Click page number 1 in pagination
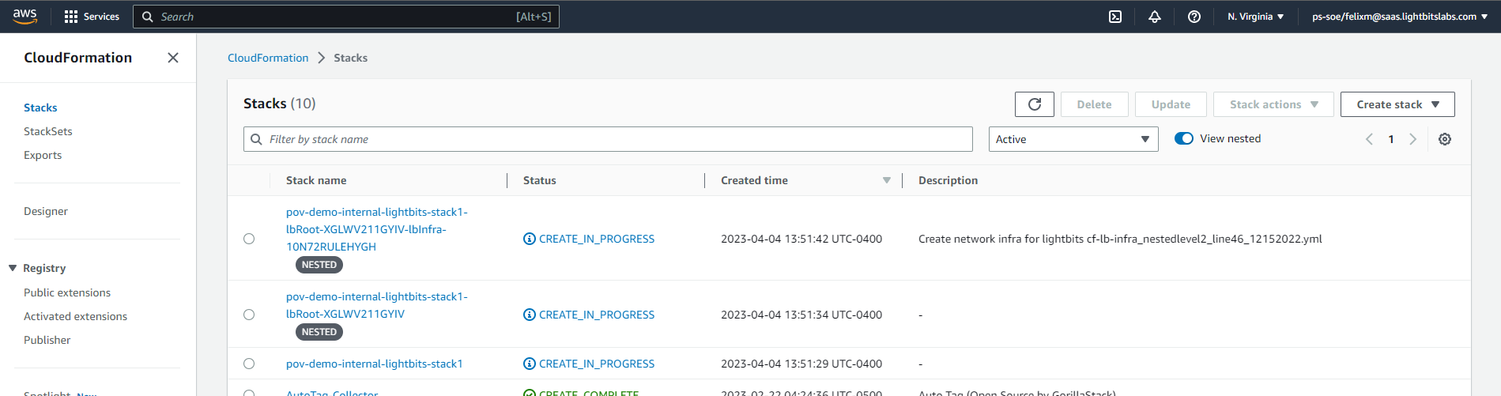 pos(1391,139)
